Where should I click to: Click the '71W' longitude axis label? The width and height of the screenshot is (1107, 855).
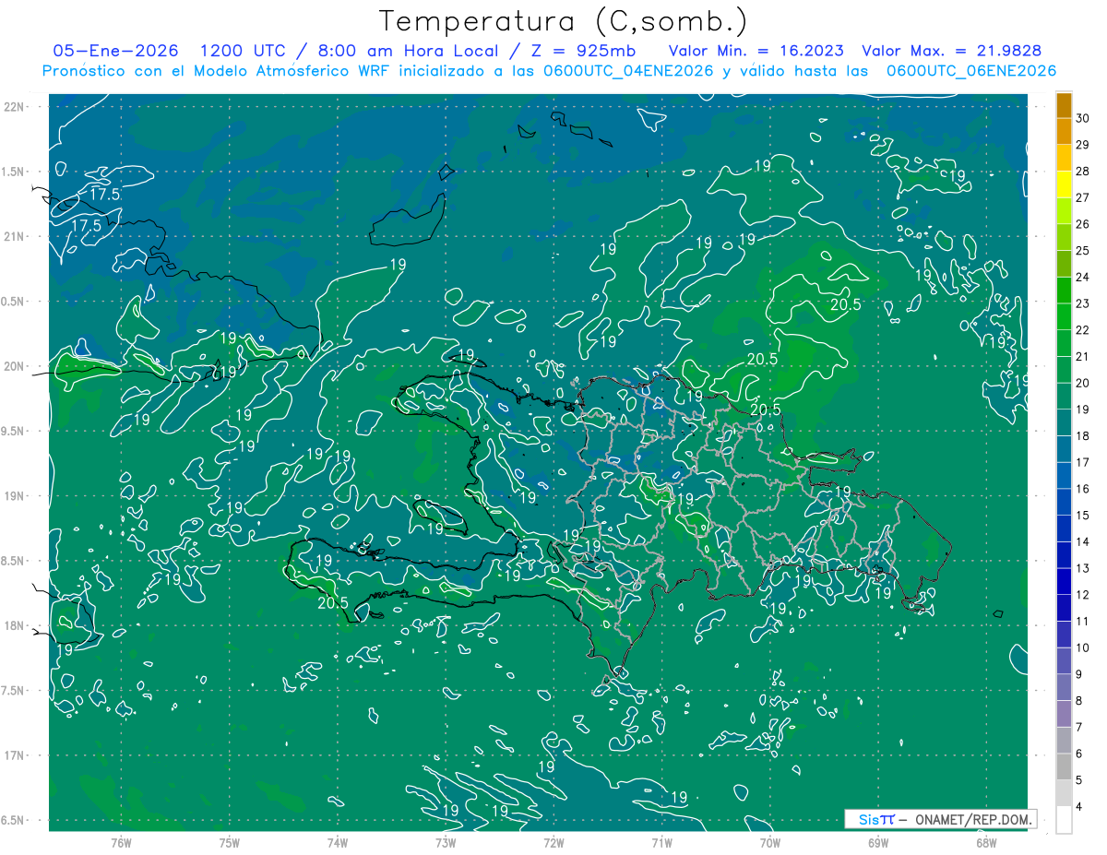tap(661, 842)
